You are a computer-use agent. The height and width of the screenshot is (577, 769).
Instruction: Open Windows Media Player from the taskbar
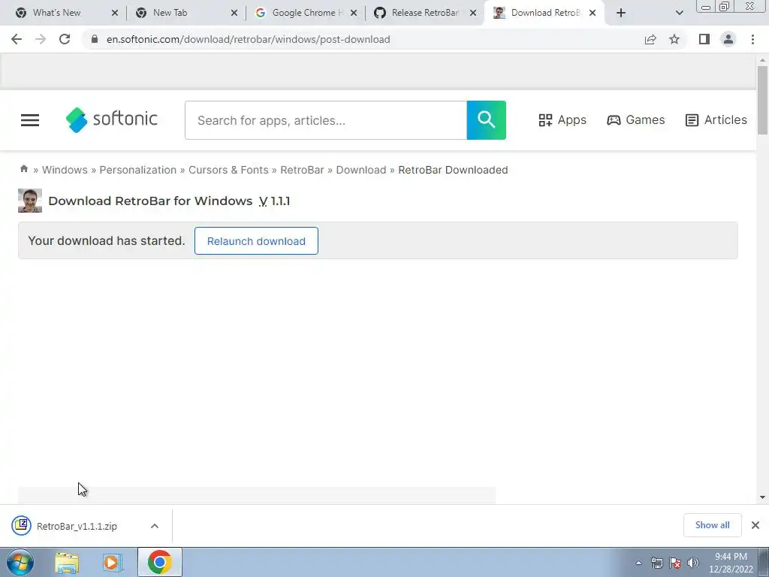pos(113,562)
